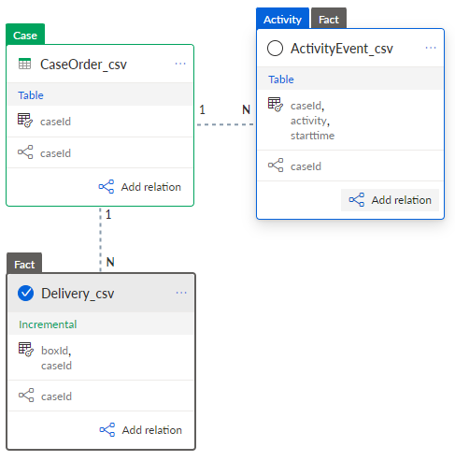Select the Fact tag above ActivityEvent_csv

[329, 19]
